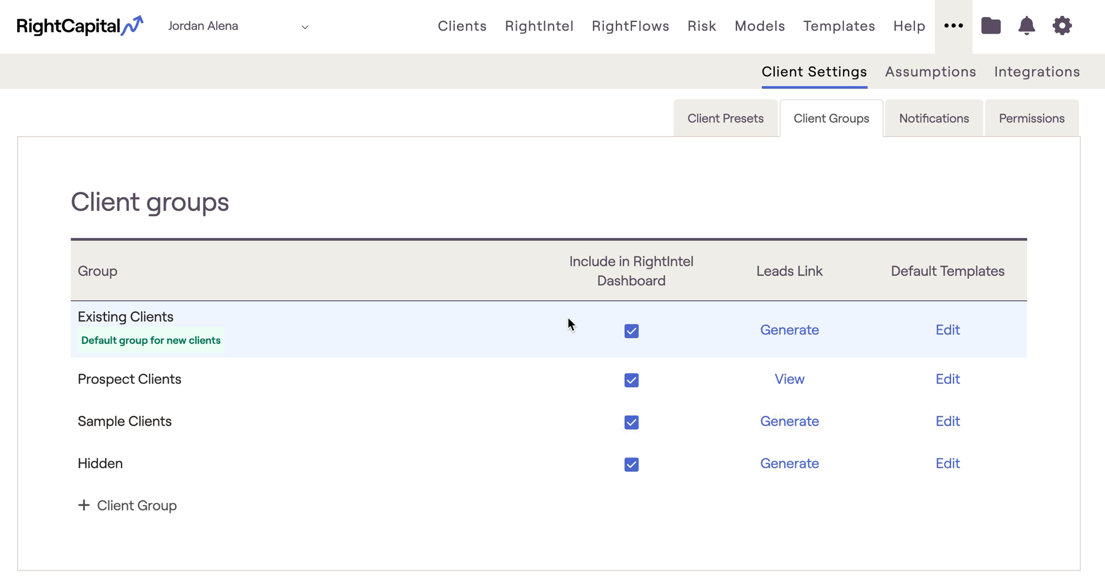
Task: Select the Client Groups tab
Action: pyautogui.click(x=831, y=118)
